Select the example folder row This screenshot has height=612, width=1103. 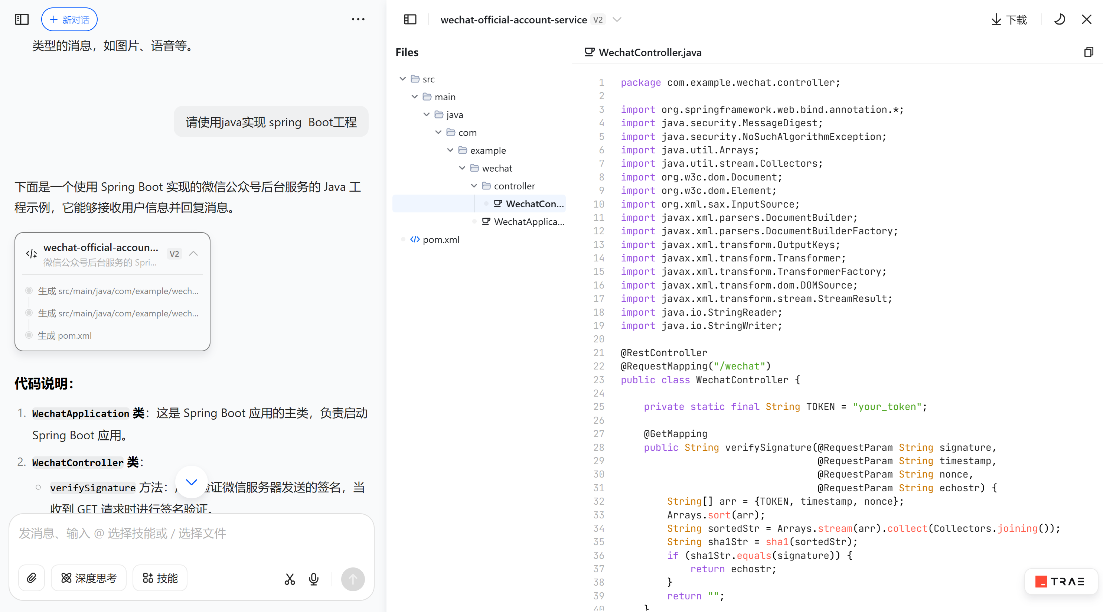479,150
